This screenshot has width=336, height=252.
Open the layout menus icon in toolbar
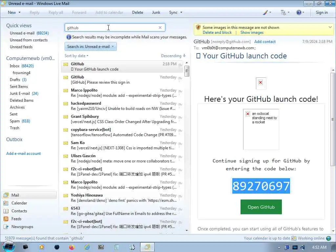(283, 13)
